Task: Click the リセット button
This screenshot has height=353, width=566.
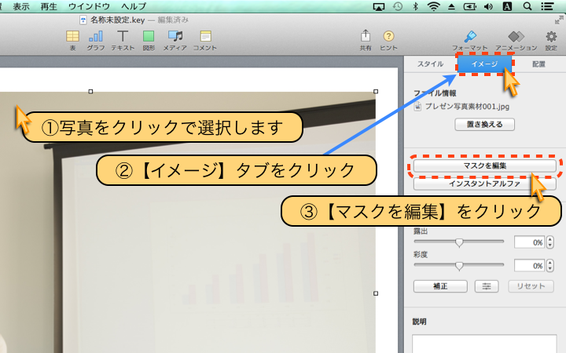Action: coord(531,286)
